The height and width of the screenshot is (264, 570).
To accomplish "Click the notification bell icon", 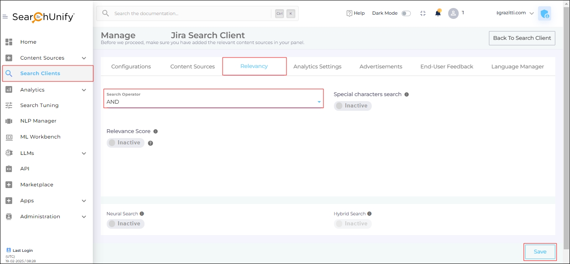I will click(x=438, y=13).
